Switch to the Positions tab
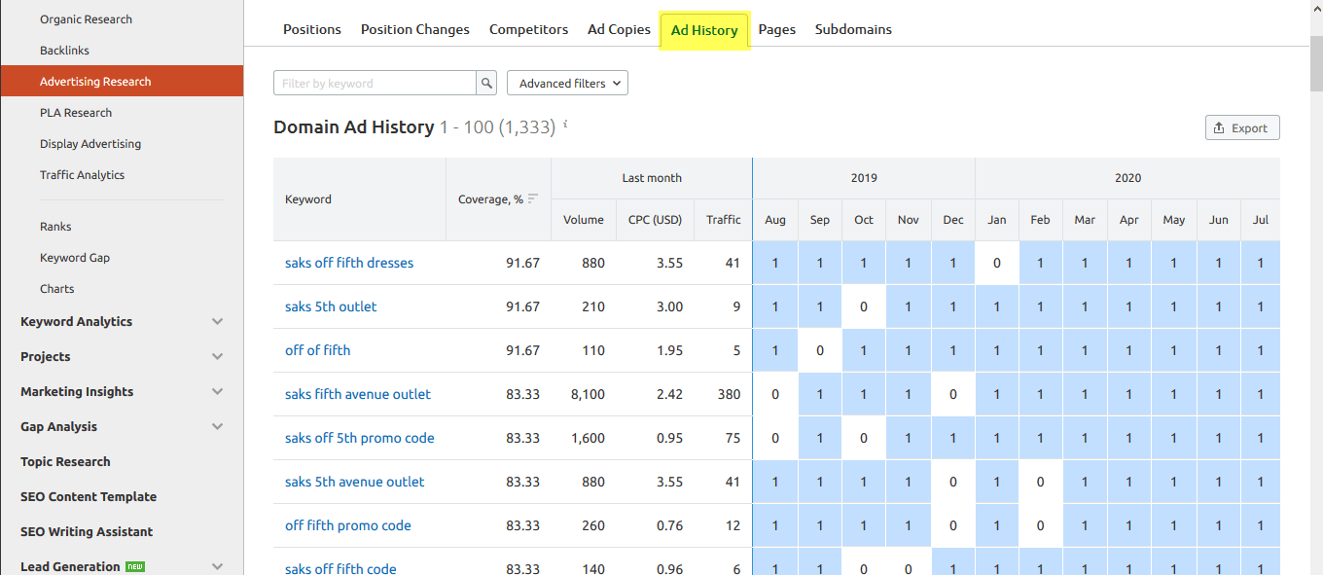Screen dimensions: 1323x575 click(311, 29)
